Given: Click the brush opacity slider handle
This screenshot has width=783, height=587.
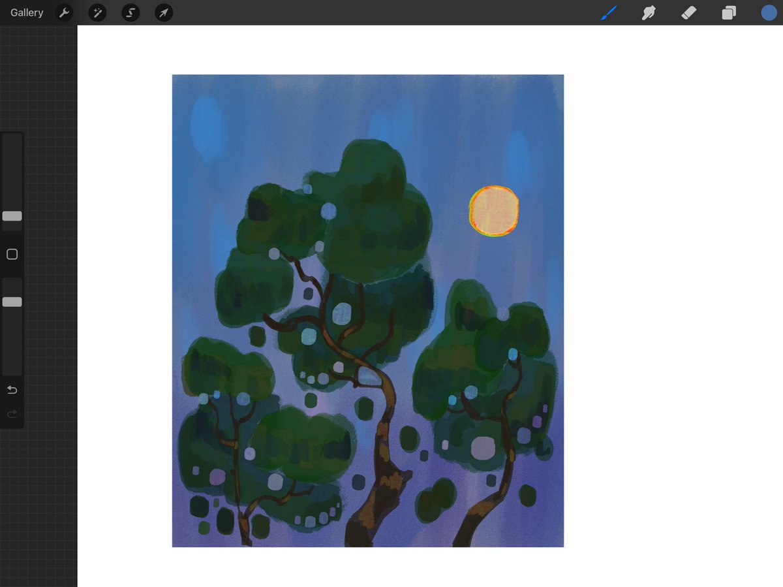Looking at the screenshot, I should pos(12,302).
